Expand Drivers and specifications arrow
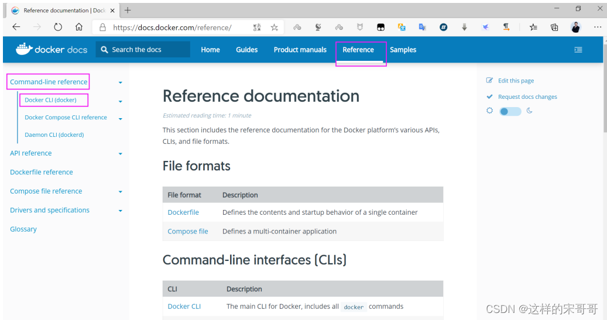 pyautogui.click(x=121, y=211)
